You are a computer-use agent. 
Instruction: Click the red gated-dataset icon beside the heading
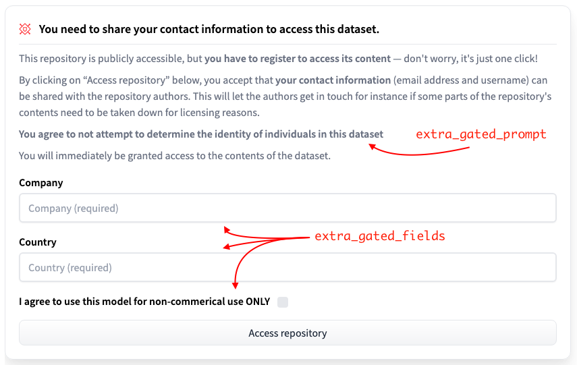pyautogui.click(x=25, y=29)
